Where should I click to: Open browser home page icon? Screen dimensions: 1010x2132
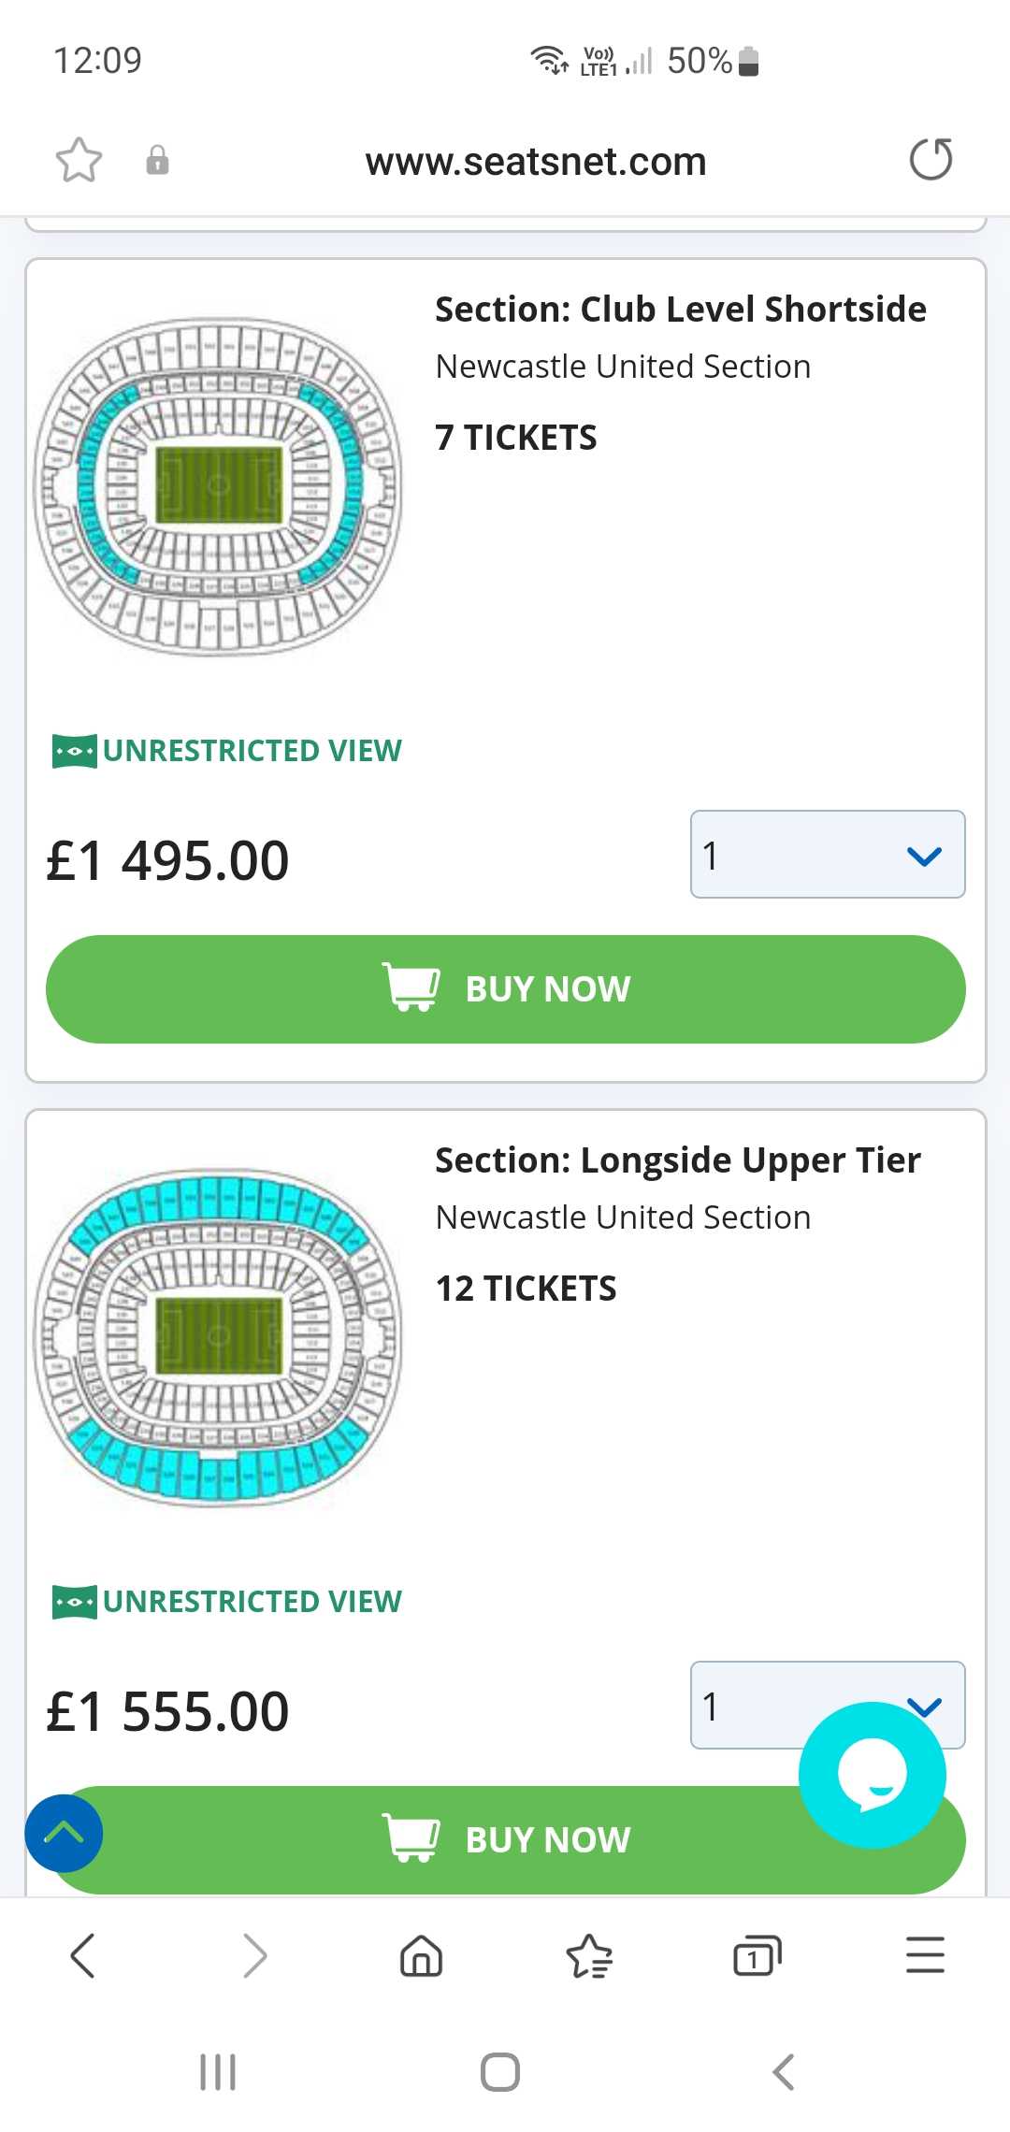tap(421, 1955)
